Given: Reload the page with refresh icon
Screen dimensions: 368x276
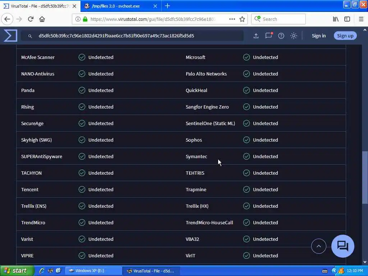Looking at the screenshot, I should click(31, 19).
